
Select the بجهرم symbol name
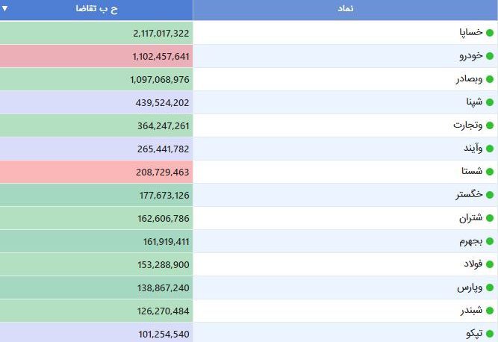(471, 241)
